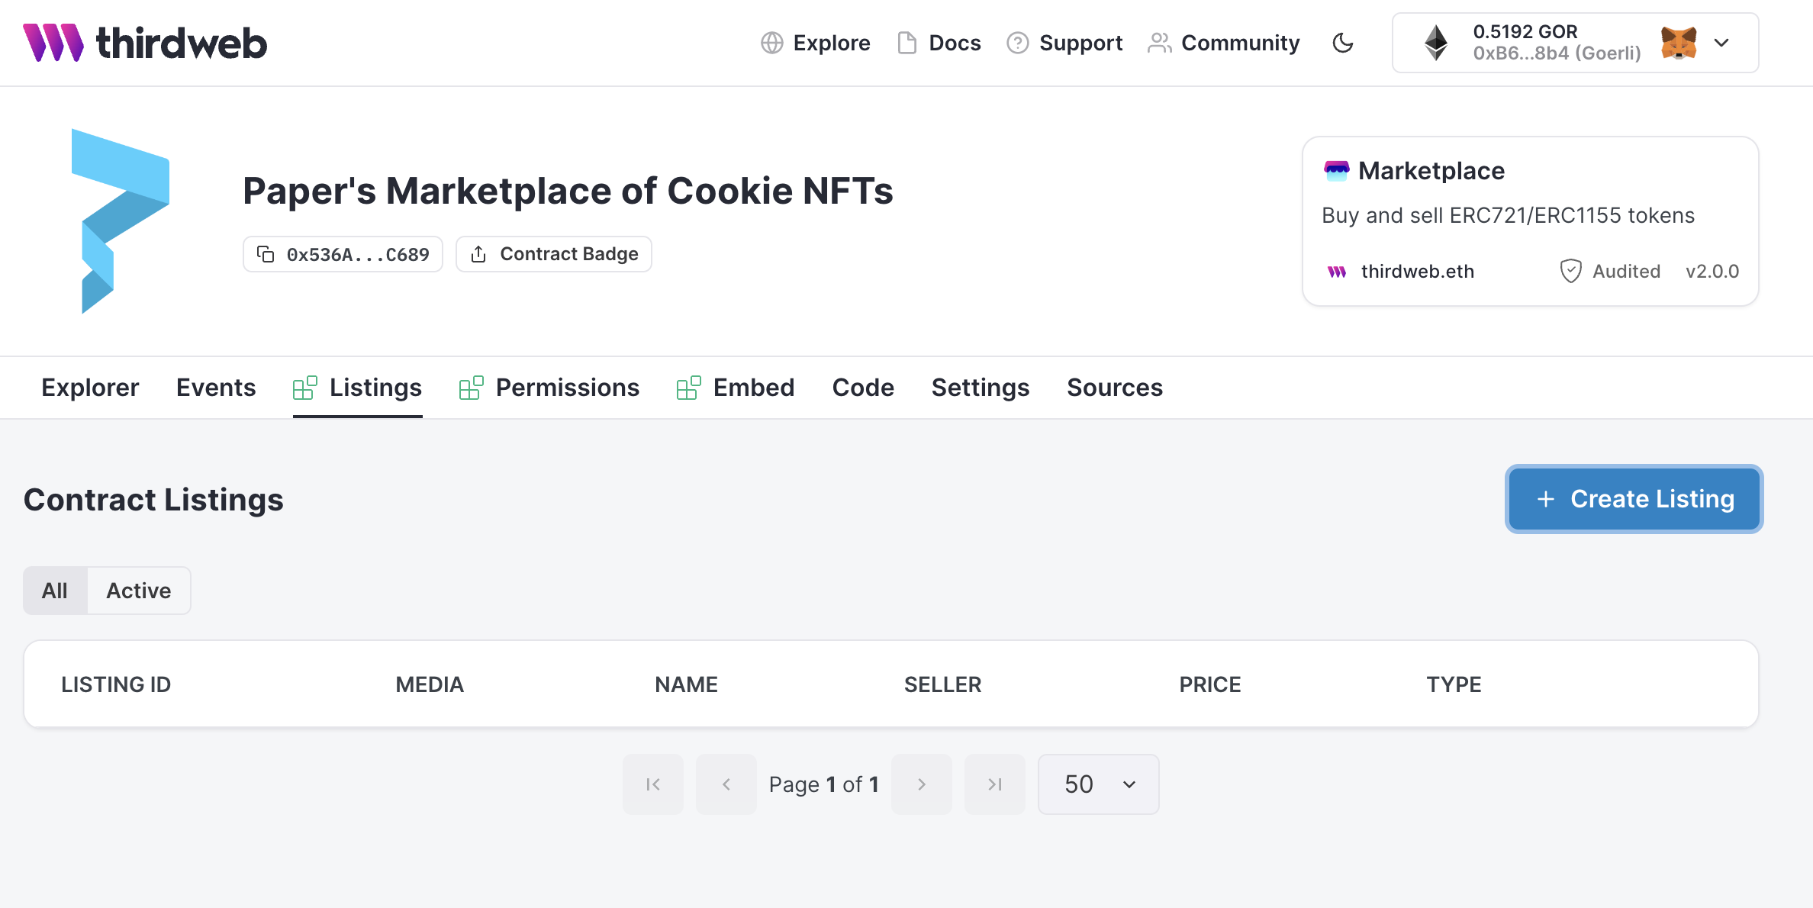This screenshot has height=908, width=1813.
Task: Click the Contract Badge share icon
Action: pyautogui.click(x=478, y=253)
